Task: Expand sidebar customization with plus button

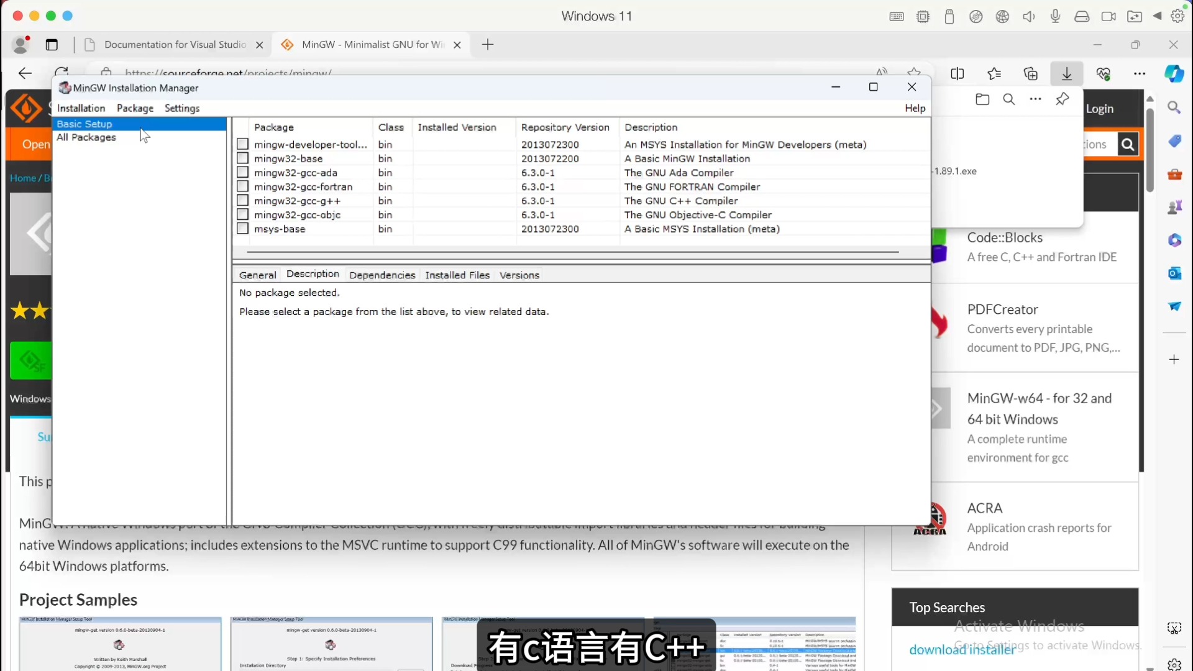Action: pyautogui.click(x=1174, y=359)
